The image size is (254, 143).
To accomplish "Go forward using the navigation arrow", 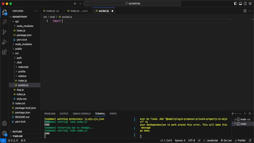I will [80, 4].
